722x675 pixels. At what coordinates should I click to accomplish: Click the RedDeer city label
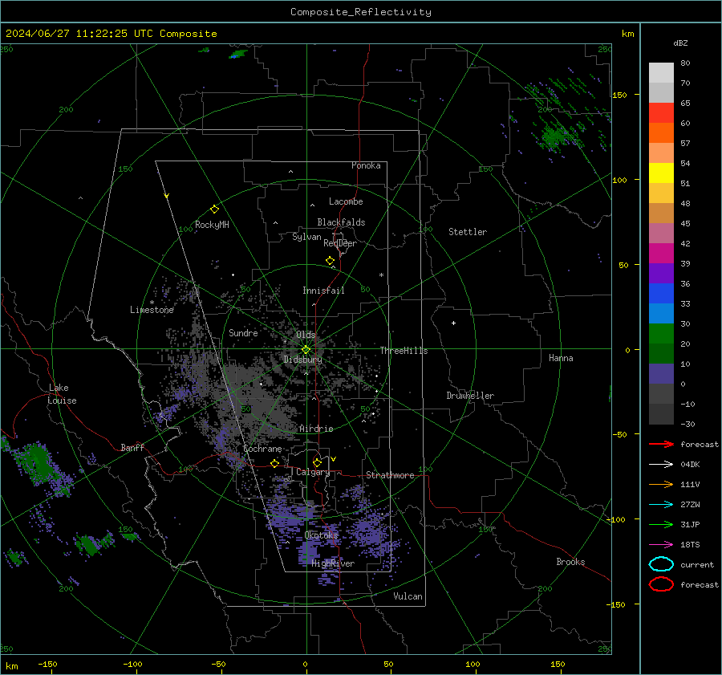[x=340, y=243]
